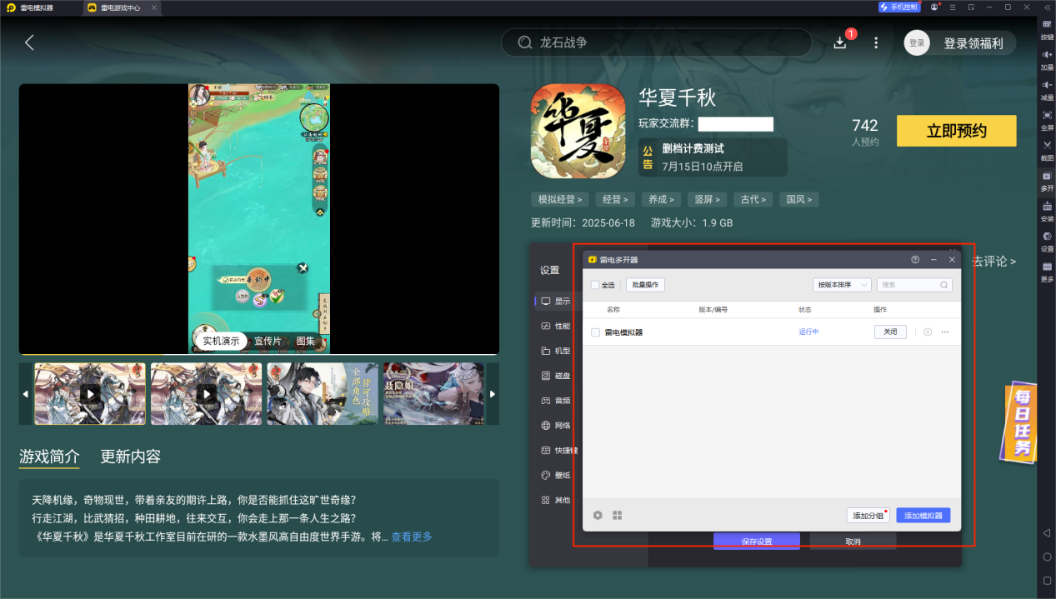Click 加量 volume up in sidebar
This screenshot has width=1056, height=599.
[x=1047, y=59]
